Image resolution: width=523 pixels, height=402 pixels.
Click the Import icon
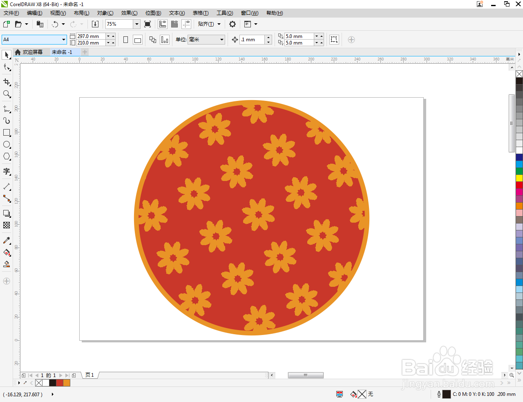click(95, 24)
